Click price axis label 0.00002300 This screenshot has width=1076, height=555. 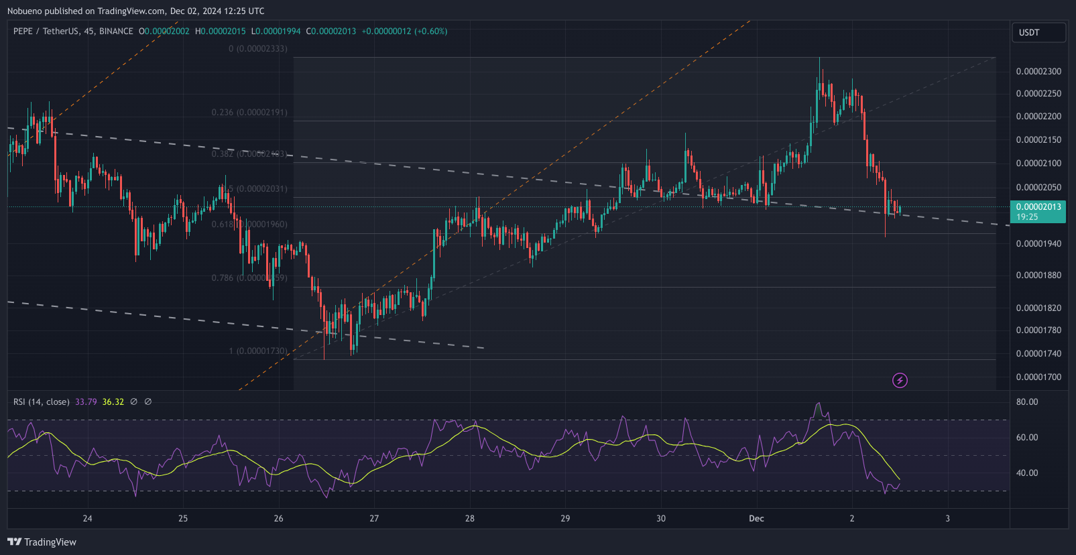pyautogui.click(x=1038, y=71)
